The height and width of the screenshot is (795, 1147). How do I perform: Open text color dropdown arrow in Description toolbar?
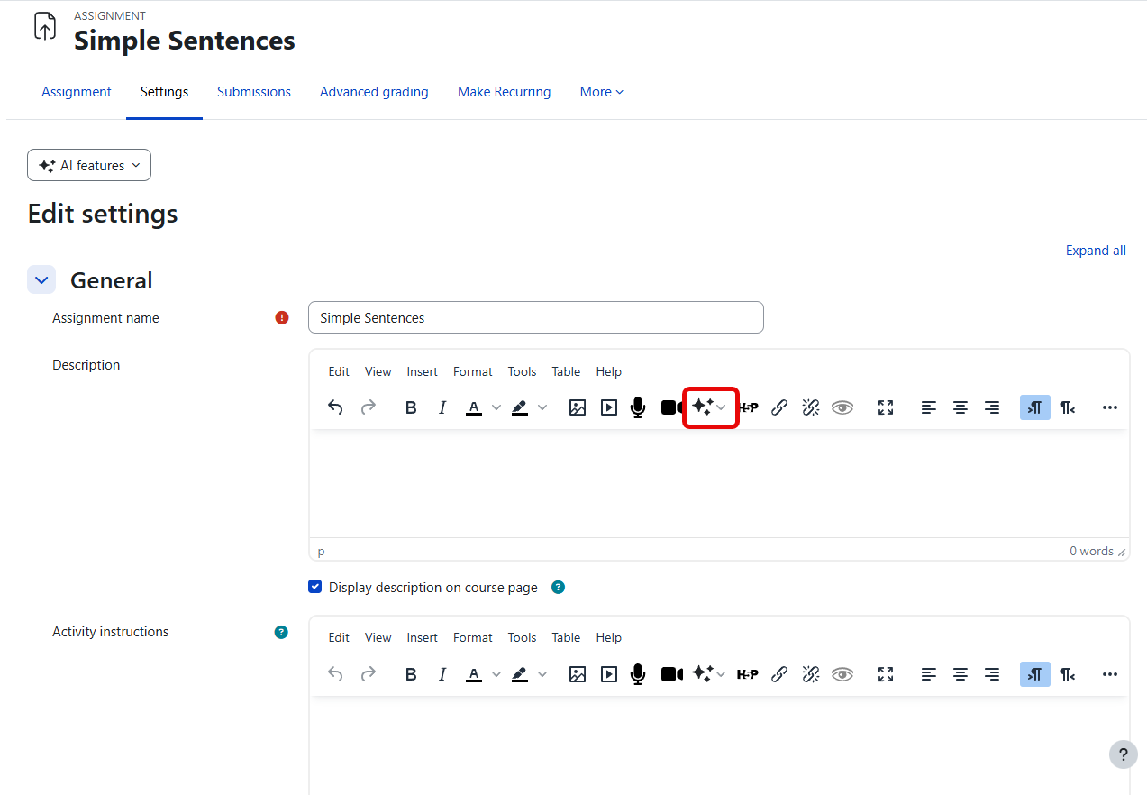496,407
